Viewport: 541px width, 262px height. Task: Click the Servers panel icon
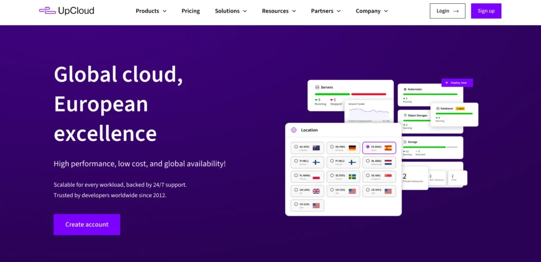tap(317, 87)
